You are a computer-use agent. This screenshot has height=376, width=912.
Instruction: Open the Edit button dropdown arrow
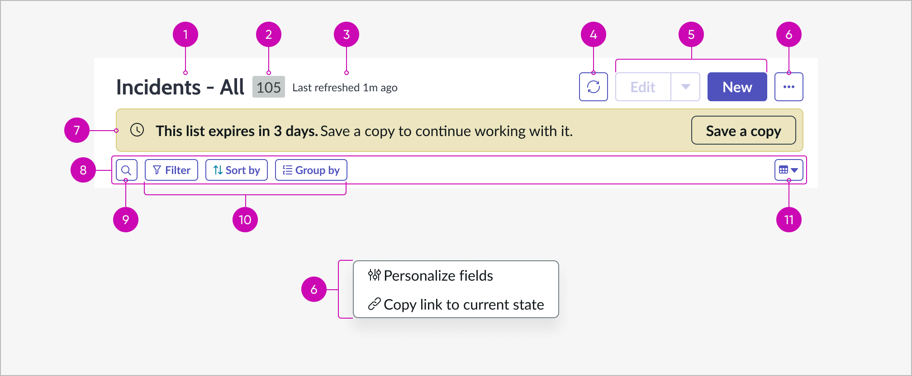685,86
